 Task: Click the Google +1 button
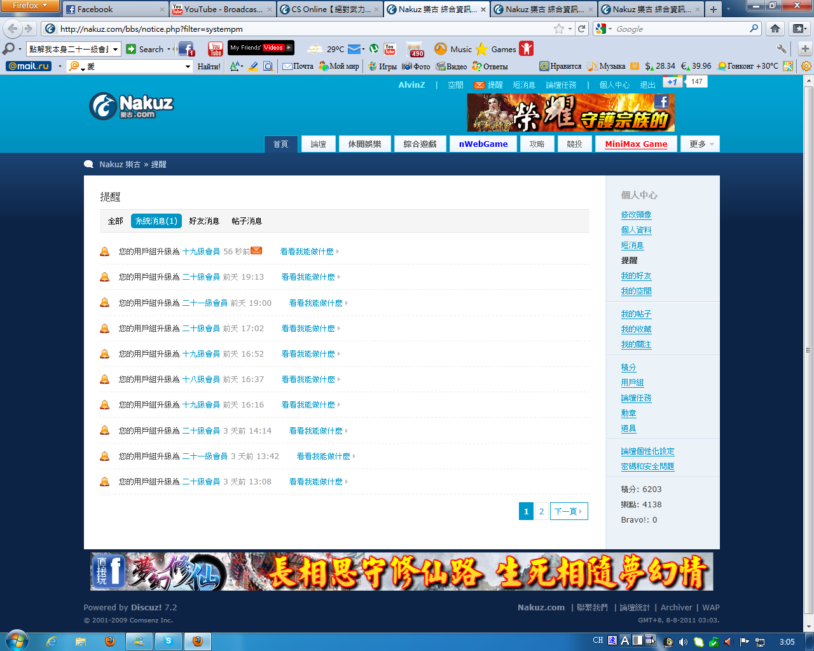click(672, 81)
